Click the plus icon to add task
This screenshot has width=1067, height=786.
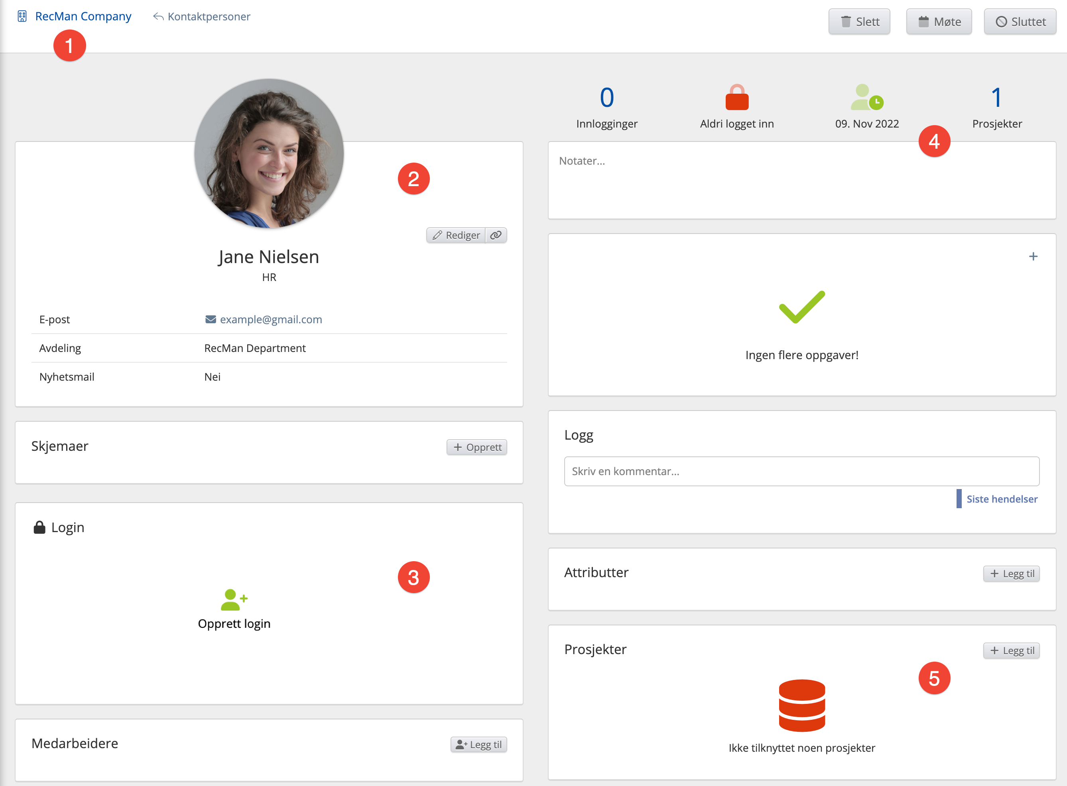pos(1033,256)
